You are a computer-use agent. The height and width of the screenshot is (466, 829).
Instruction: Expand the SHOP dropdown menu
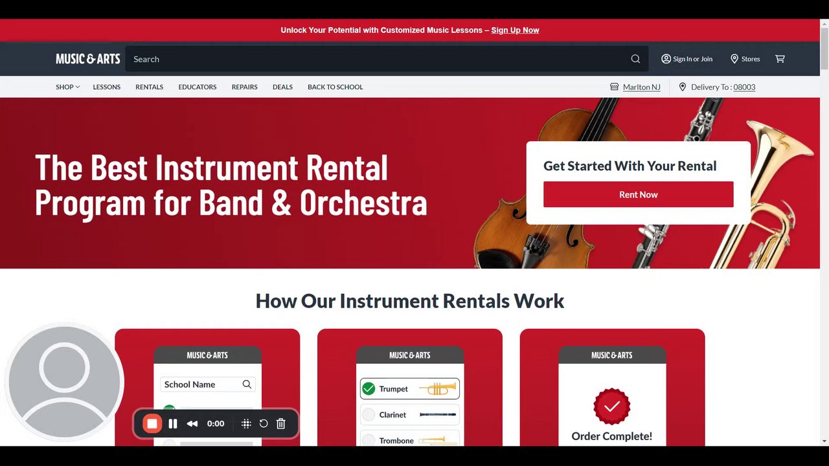point(67,87)
